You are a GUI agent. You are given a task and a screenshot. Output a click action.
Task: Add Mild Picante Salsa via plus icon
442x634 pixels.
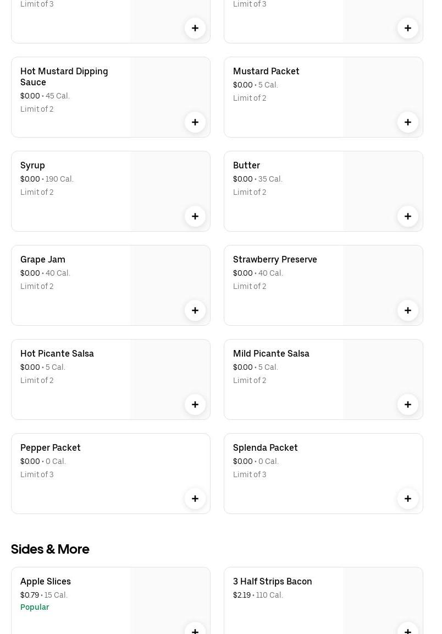coord(408,405)
